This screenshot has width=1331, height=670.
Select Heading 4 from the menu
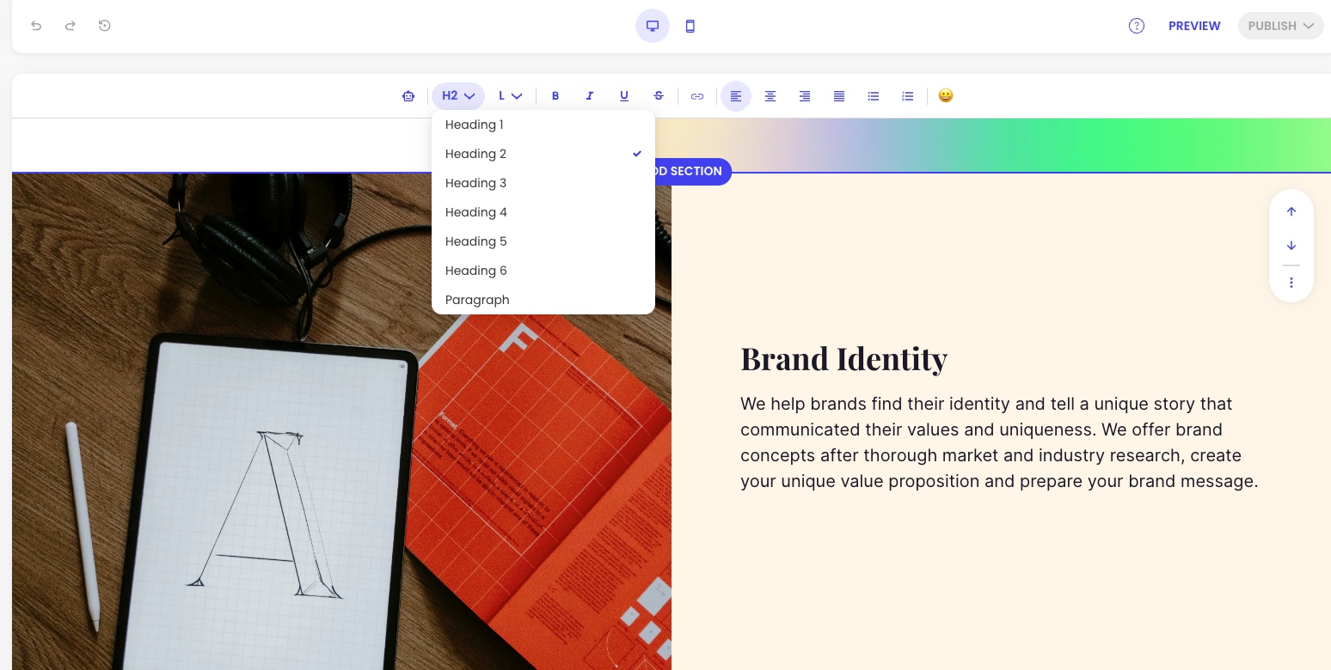[x=543, y=212]
